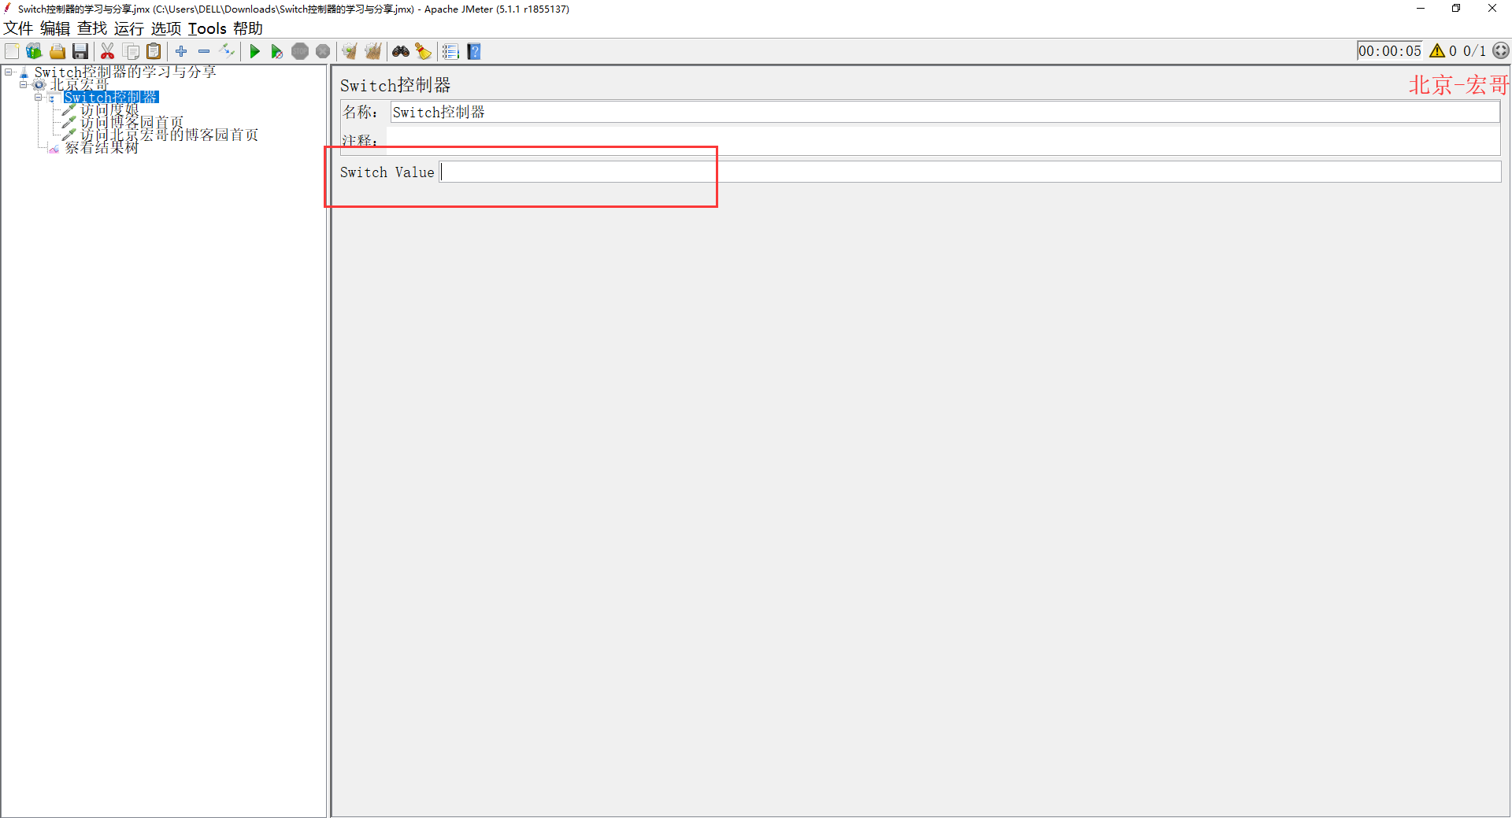This screenshot has height=818, width=1512.
Task: Open the Tools menu
Action: tap(207, 28)
